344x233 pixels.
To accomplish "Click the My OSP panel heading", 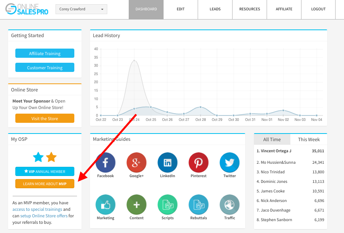I will tap(19, 139).
